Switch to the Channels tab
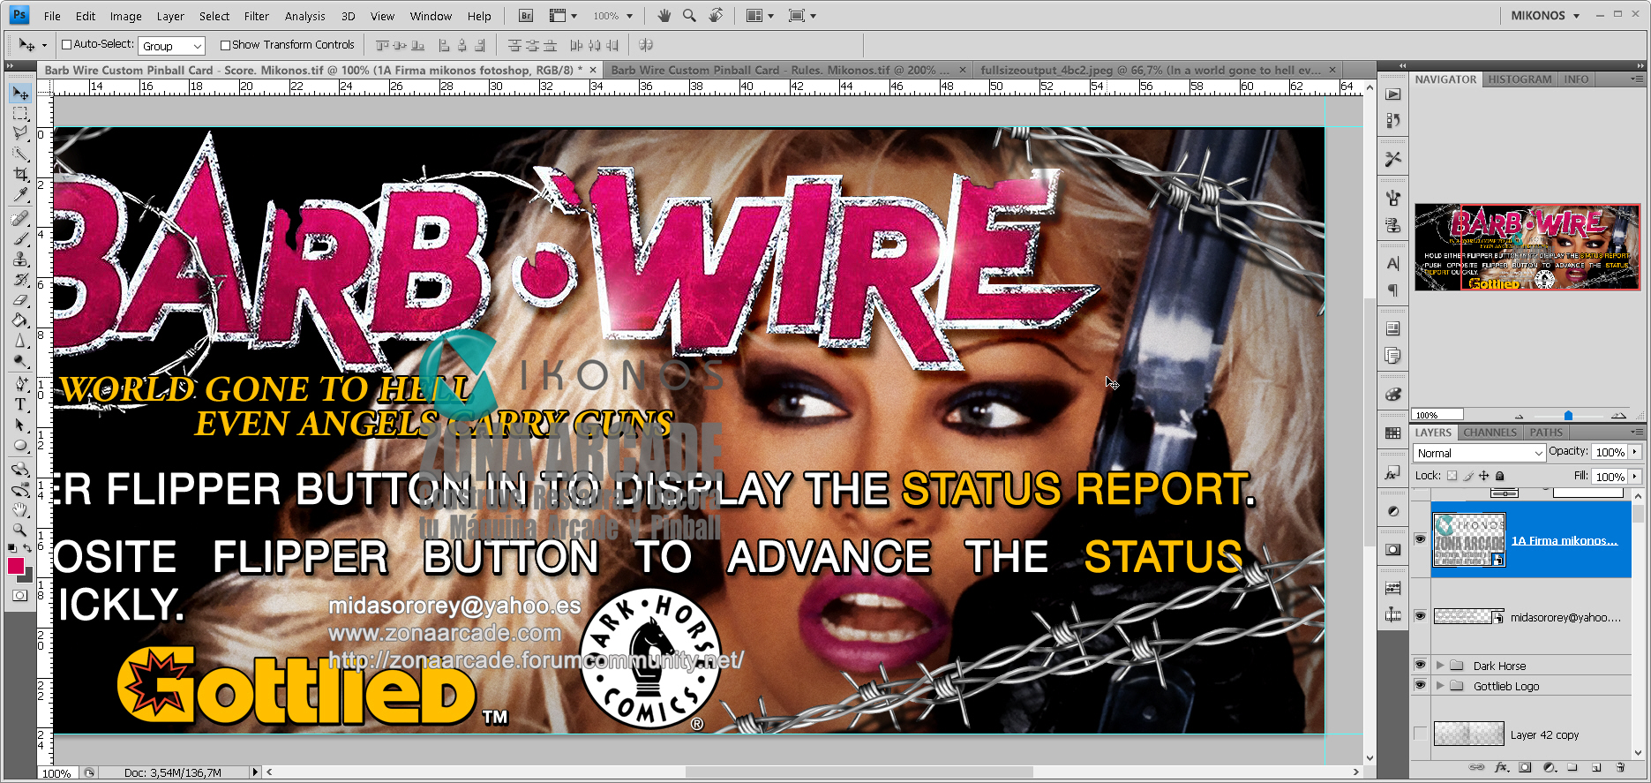The image size is (1651, 783). click(x=1490, y=433)
